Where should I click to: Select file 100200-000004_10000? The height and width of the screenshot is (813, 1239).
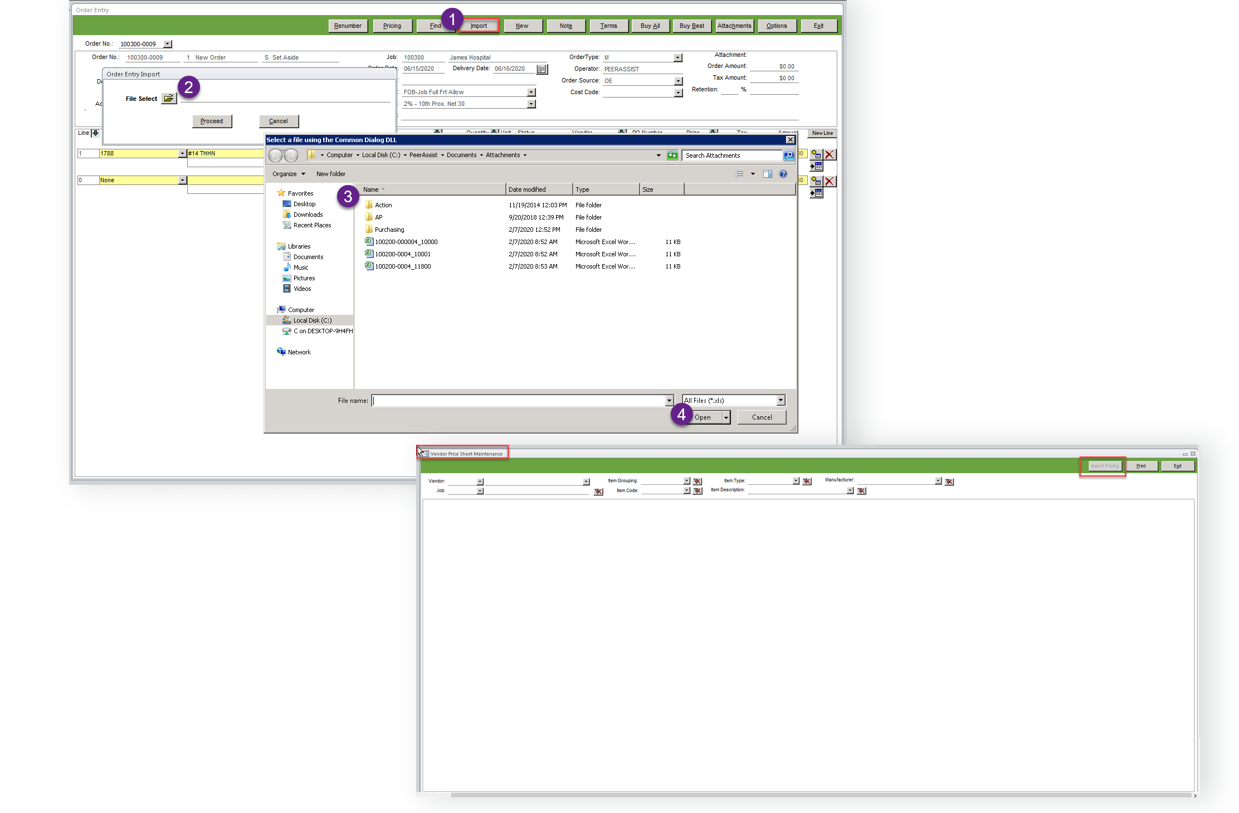point(406,242)
